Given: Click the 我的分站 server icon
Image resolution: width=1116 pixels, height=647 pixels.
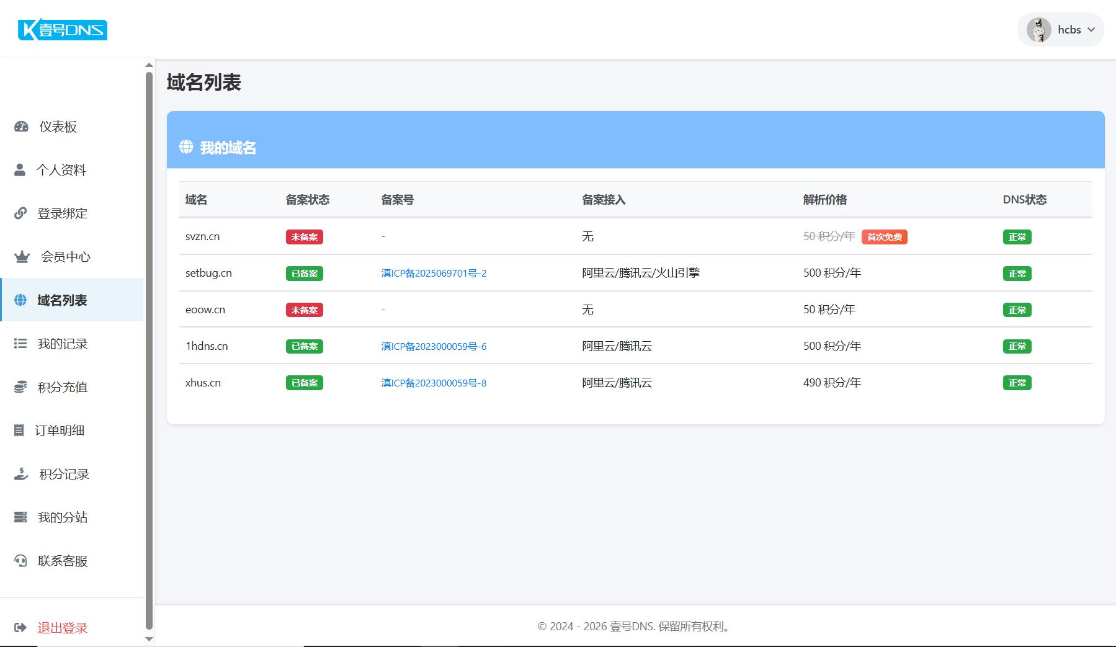Looking at the screenshot, I should (x=20, y=517).
